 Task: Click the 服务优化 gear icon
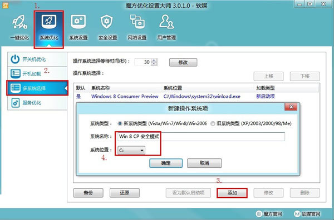16,103
